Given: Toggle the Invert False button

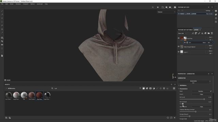Looking at the screenshot, I should [x=201, y=94].
